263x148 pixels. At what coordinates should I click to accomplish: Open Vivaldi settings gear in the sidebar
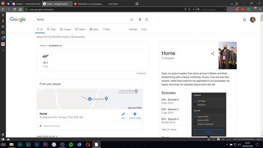[3, 134]
